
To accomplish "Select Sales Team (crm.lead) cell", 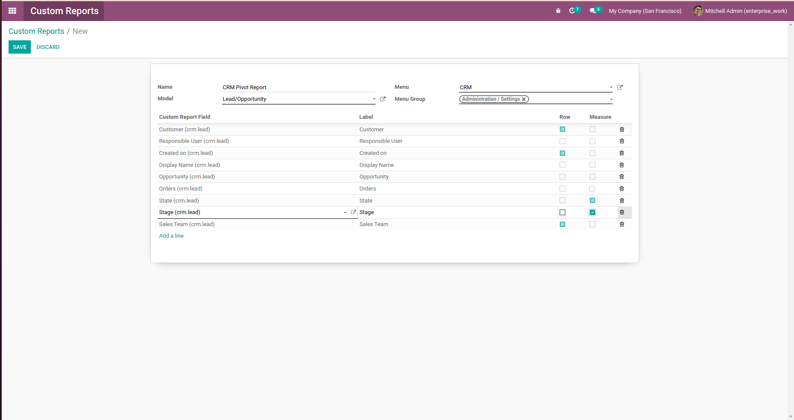I will 258,224.
